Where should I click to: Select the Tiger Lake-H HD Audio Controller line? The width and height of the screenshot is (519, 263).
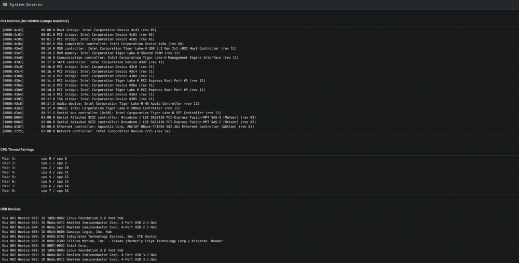(101, 104)
